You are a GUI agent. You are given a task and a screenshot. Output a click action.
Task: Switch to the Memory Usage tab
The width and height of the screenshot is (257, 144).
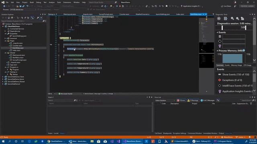[237, 65]
